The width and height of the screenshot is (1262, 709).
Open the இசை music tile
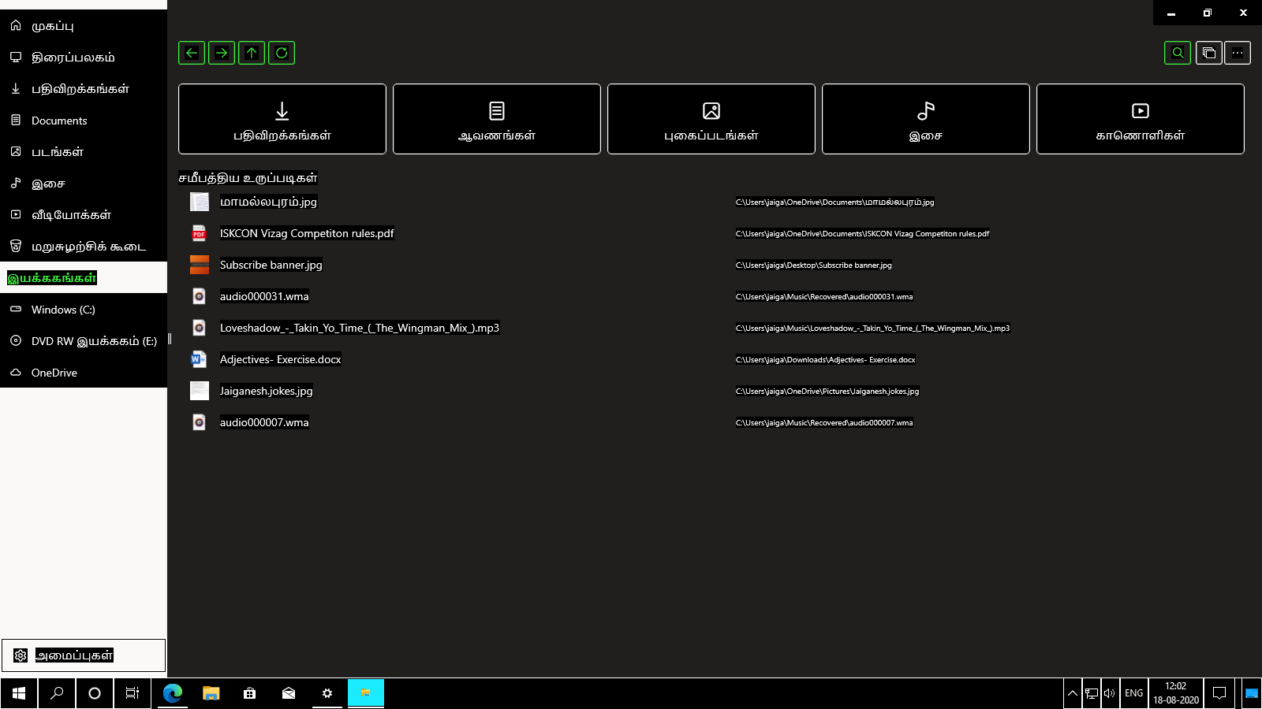[926, 119]
